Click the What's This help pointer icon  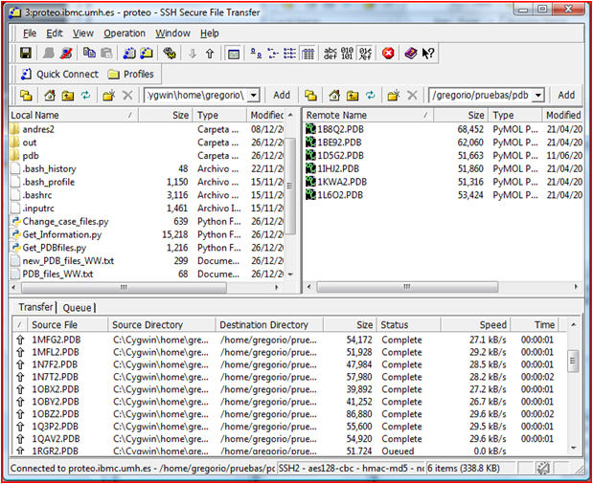coord(428,54)
